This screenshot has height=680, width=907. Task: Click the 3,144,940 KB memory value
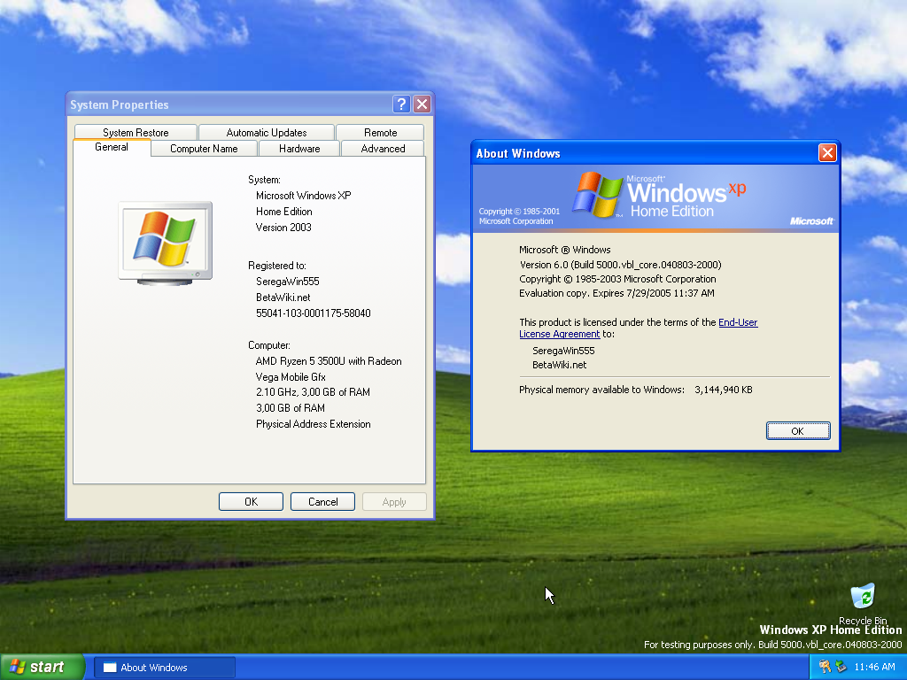[x=723, y=390]
